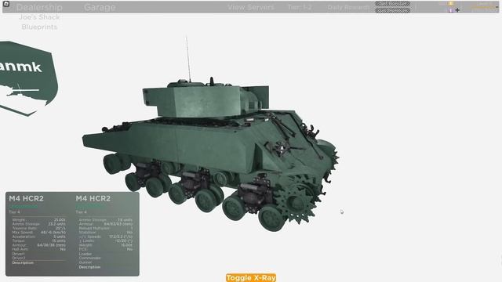Screen dimensions: 502x282
Task: Click the green team emblem badge
Action: pos(28,78)
